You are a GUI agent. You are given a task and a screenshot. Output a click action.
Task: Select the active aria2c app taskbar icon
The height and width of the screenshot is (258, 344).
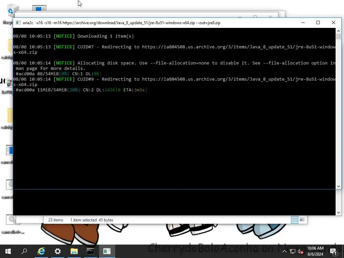click(x=107, y=251)
